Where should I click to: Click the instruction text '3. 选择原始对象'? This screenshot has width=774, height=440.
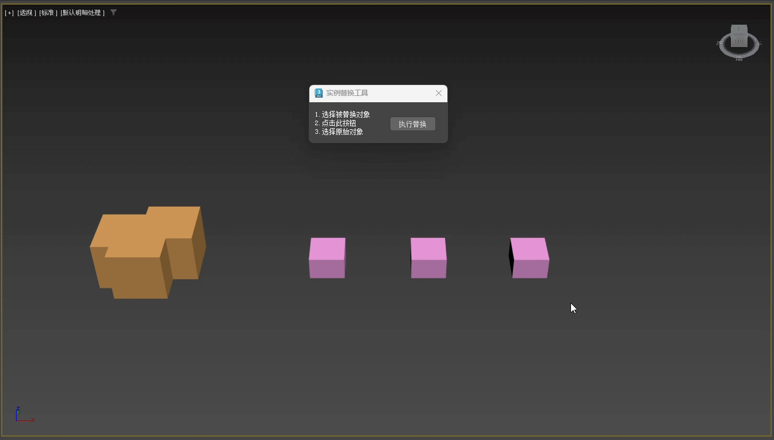point(339,132)
